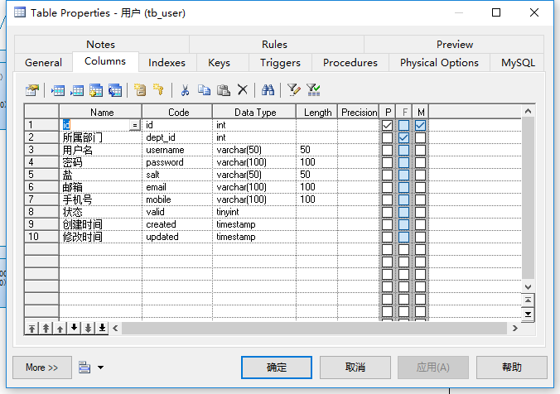This screenshot has height=394, width=560.
Task: Check Primary key box for mobile row
Action: [x=387, y=199]
